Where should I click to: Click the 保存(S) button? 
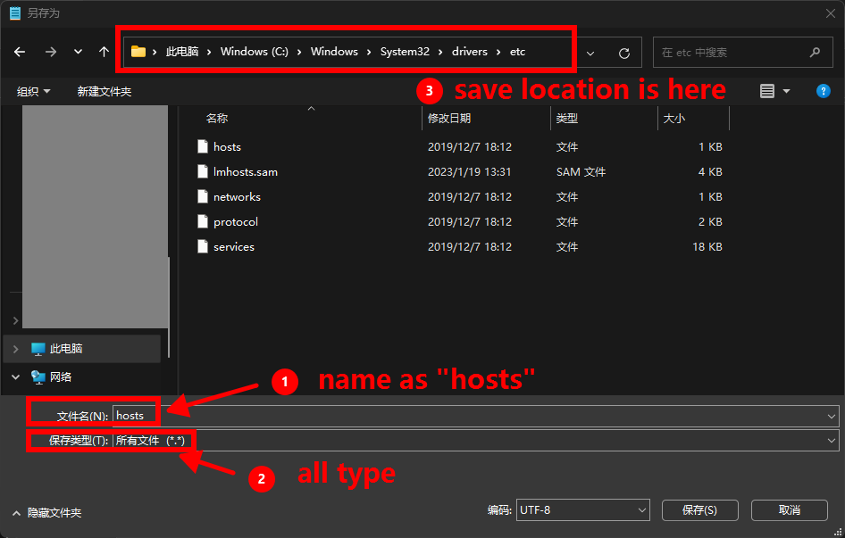coord(699,509)
